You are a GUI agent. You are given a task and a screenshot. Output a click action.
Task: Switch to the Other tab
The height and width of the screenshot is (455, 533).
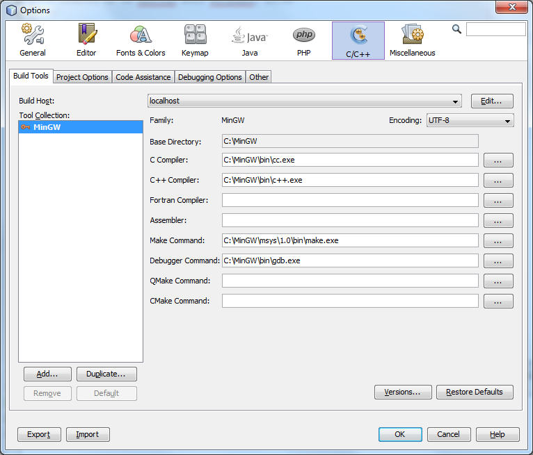pyautogui.click(x=259, y=77)
